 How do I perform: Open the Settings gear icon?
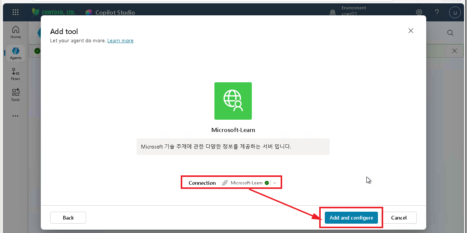pyautogui.click(x=419, y=12)
